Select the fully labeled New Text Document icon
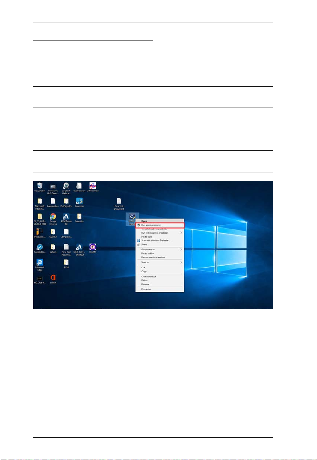The width and height of the screenshot is (317, 460). click(119, 204)
